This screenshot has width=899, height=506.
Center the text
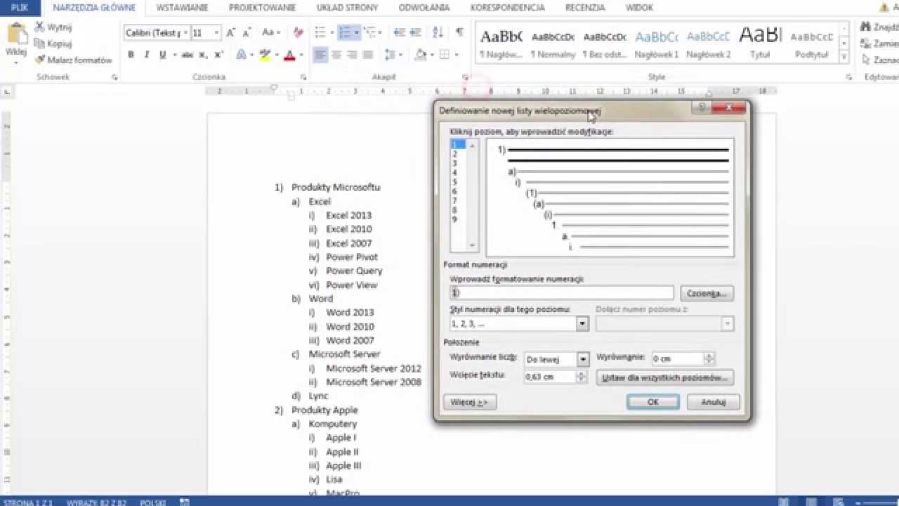coord(336,55)
